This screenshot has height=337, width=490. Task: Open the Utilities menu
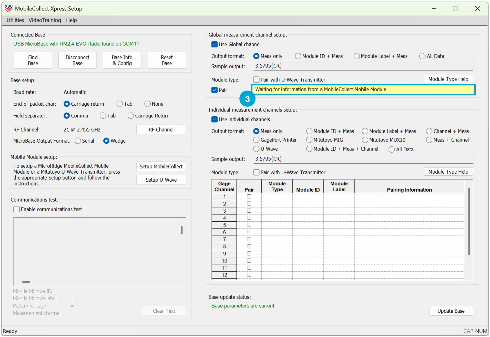coord(15,20)
